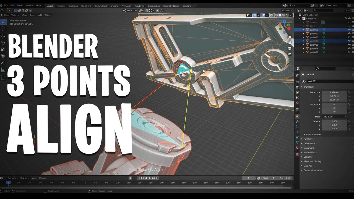Switch to the Geometry Nodes workspace tab

pos(171,6)
